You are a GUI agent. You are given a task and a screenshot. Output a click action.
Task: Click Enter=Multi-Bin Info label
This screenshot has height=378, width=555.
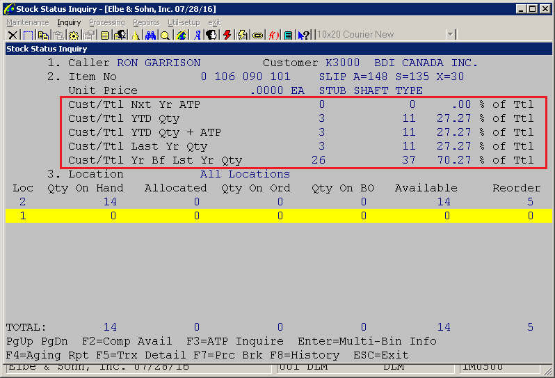point(367,341)
